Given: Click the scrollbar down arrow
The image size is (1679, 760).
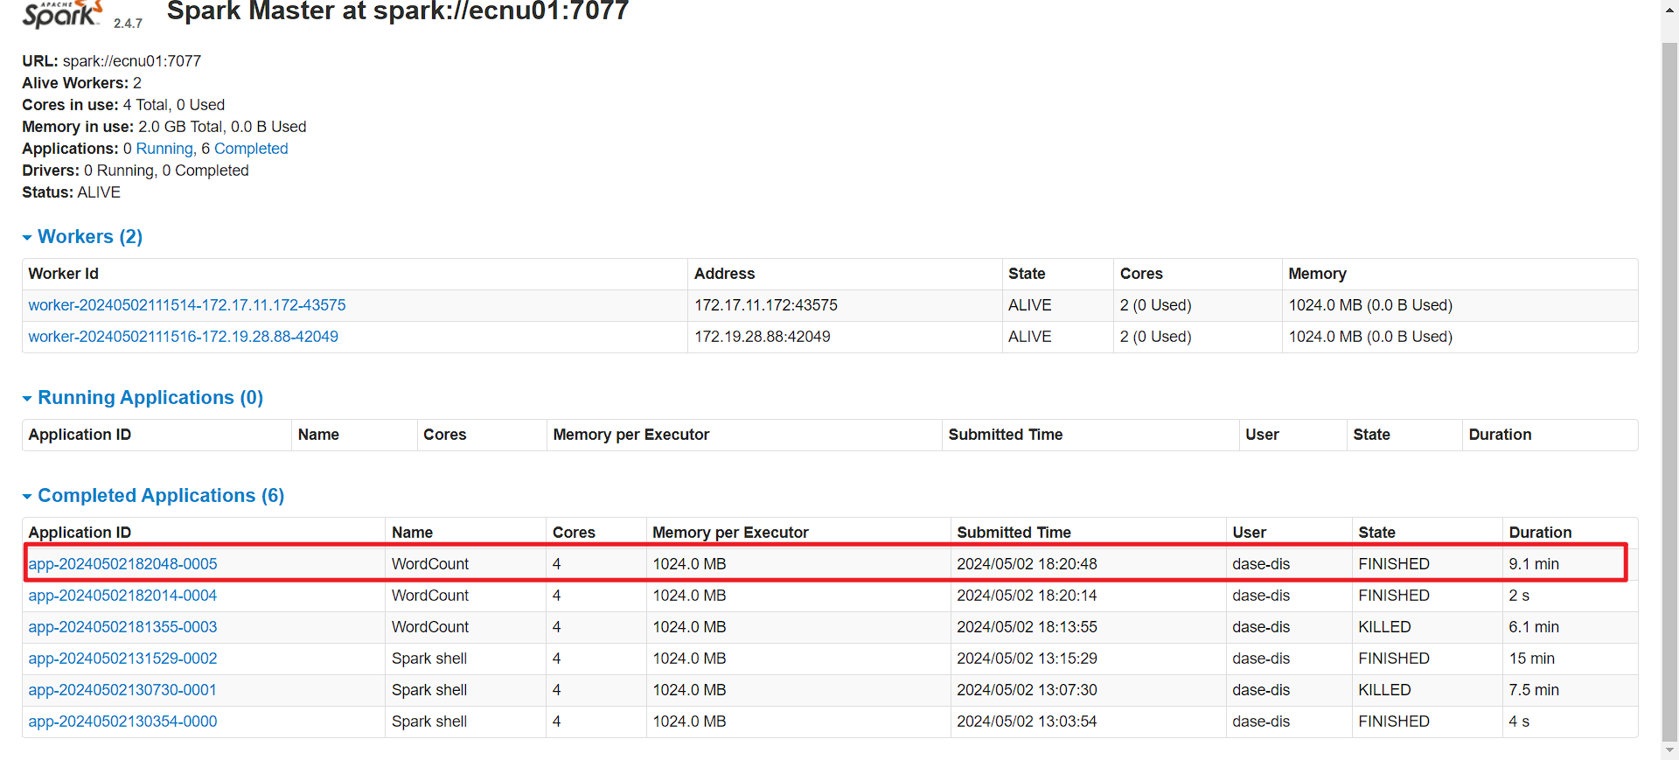Looking at the screenshot, I should [x=1669, y=750].
